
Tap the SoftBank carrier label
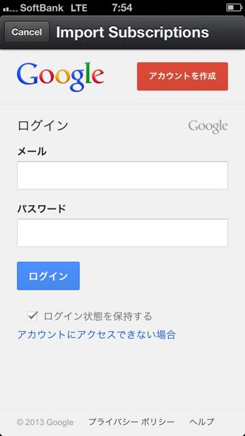(x=42, y=7)
